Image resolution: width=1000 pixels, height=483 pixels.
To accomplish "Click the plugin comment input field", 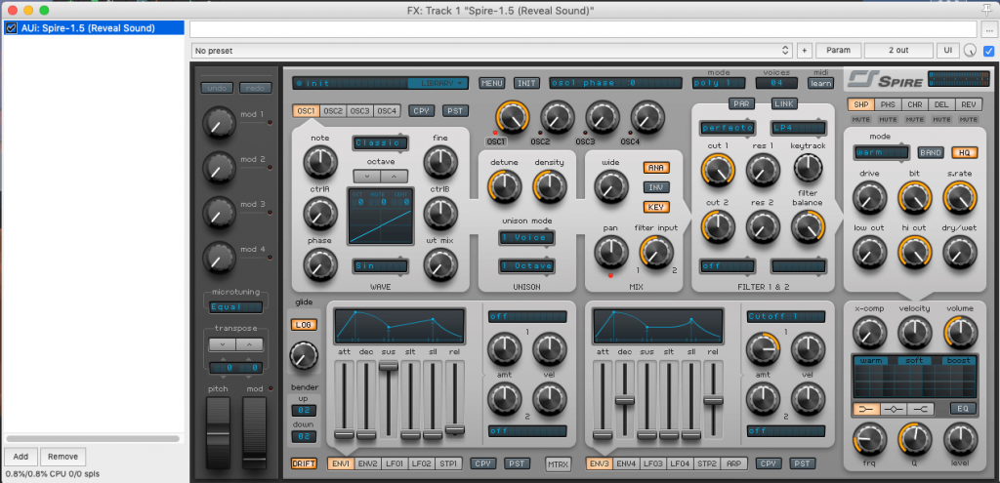I will 583,29.
